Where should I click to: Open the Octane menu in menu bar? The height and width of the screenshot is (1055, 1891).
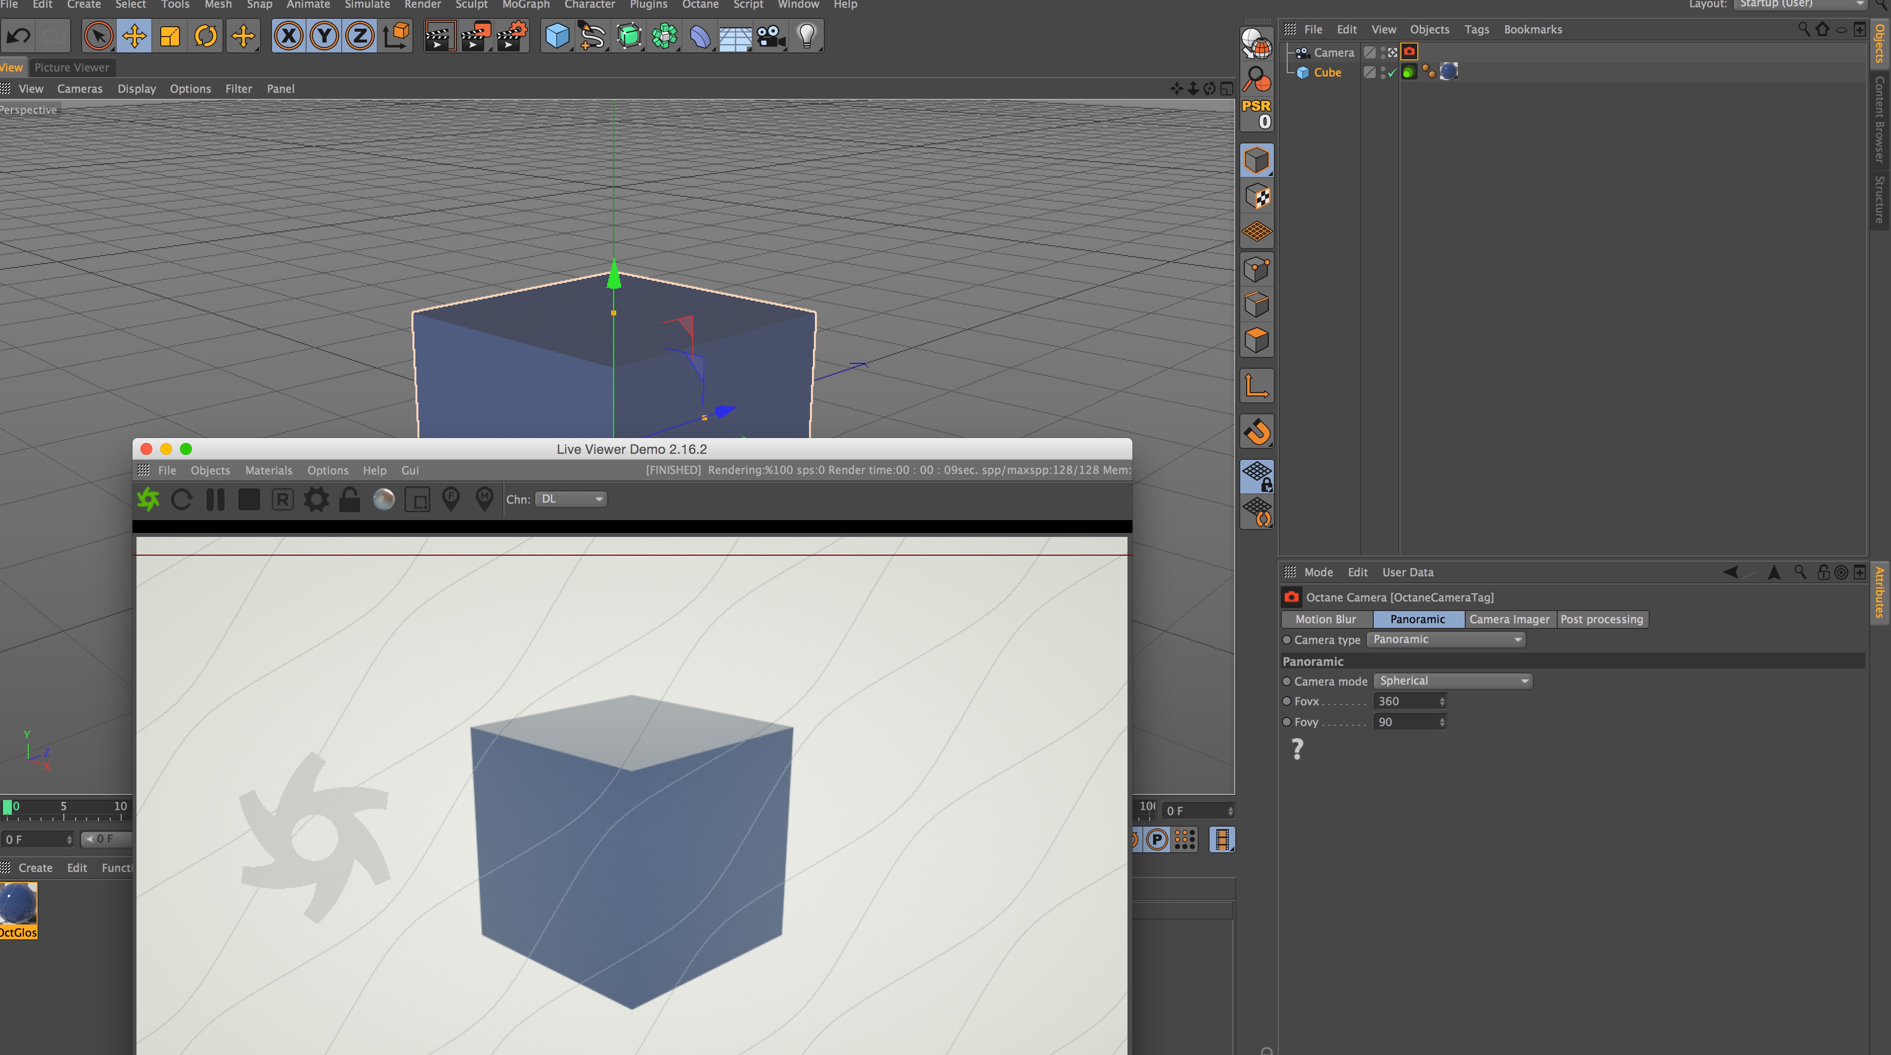pos(700,5)
